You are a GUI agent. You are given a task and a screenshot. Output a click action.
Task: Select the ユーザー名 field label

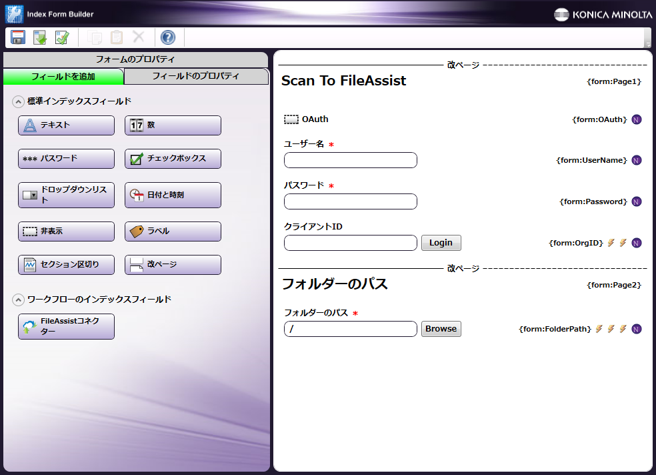tap(304, 144)
